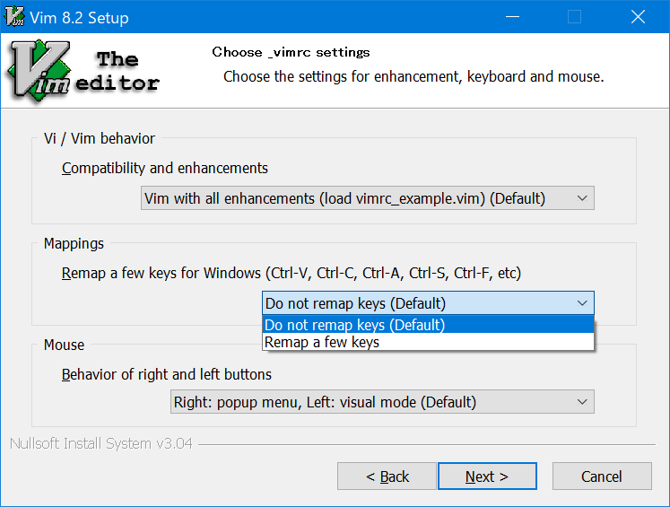Return to previous page with Back
This screenshot has width=670, height=507.
pos(387,476)
